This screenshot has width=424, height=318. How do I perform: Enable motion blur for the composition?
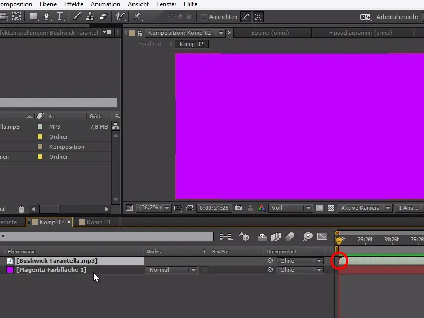289,237
